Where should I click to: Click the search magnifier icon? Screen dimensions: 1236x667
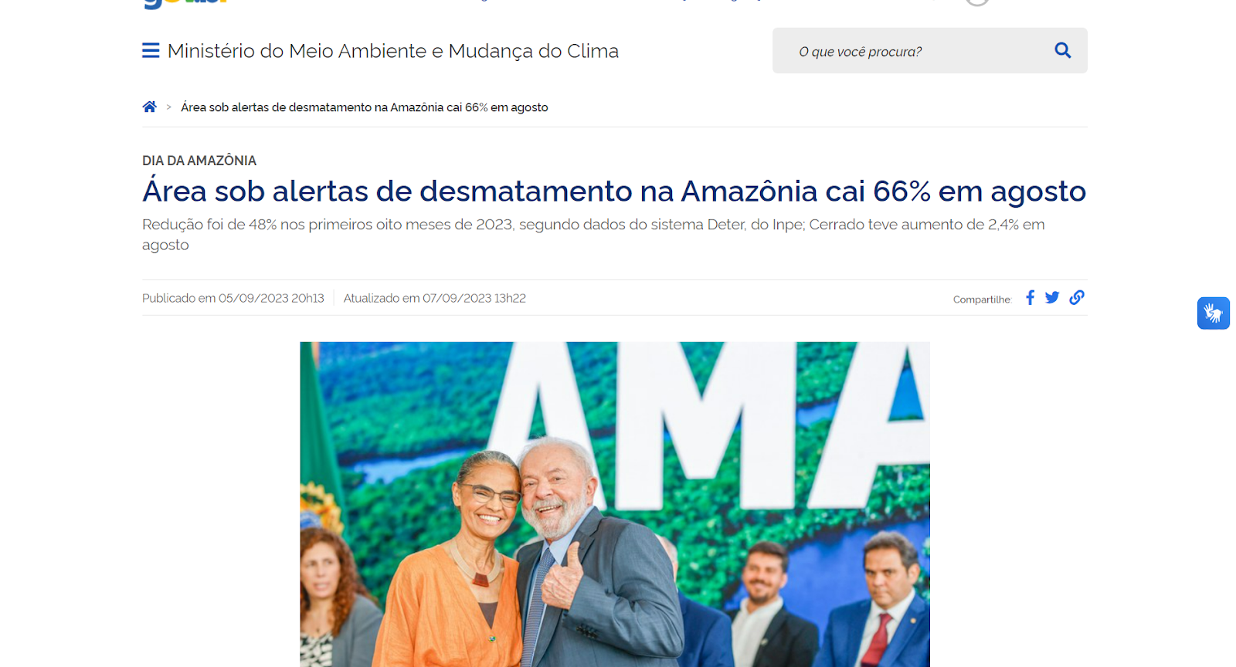click(x=1063, y=50)
